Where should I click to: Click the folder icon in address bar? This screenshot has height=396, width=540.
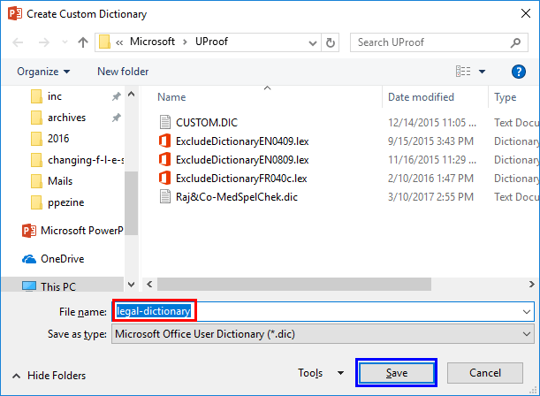[104, 42]
